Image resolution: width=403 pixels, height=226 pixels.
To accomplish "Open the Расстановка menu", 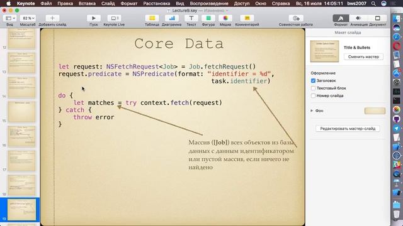I will coord(157,4).
